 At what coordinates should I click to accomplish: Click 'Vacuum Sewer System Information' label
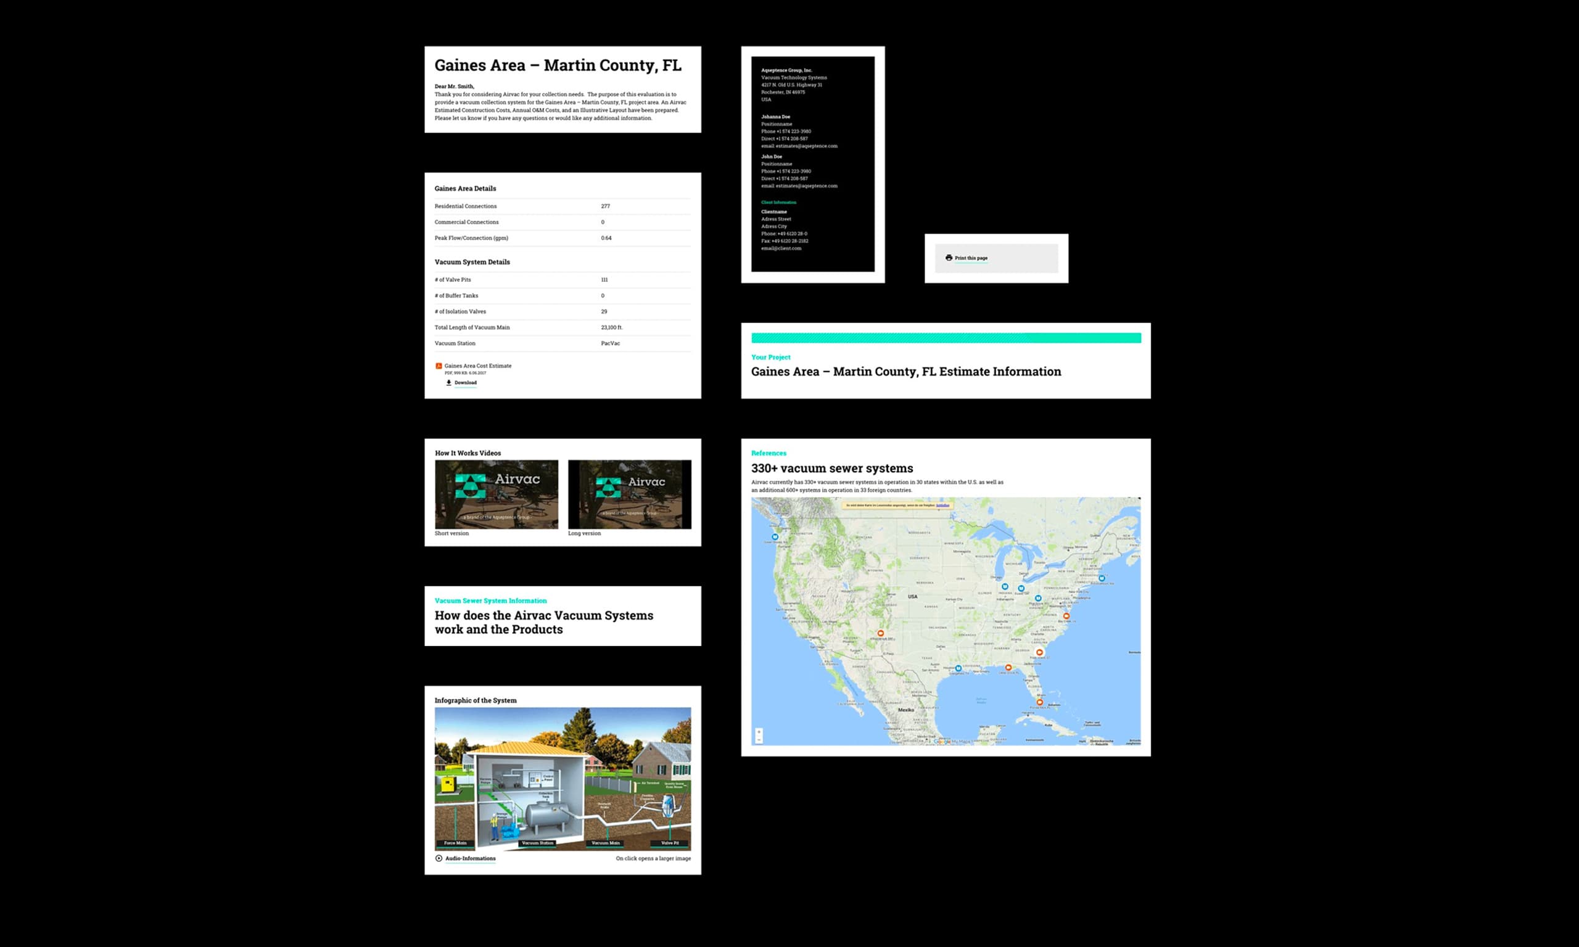pos(491,601)
